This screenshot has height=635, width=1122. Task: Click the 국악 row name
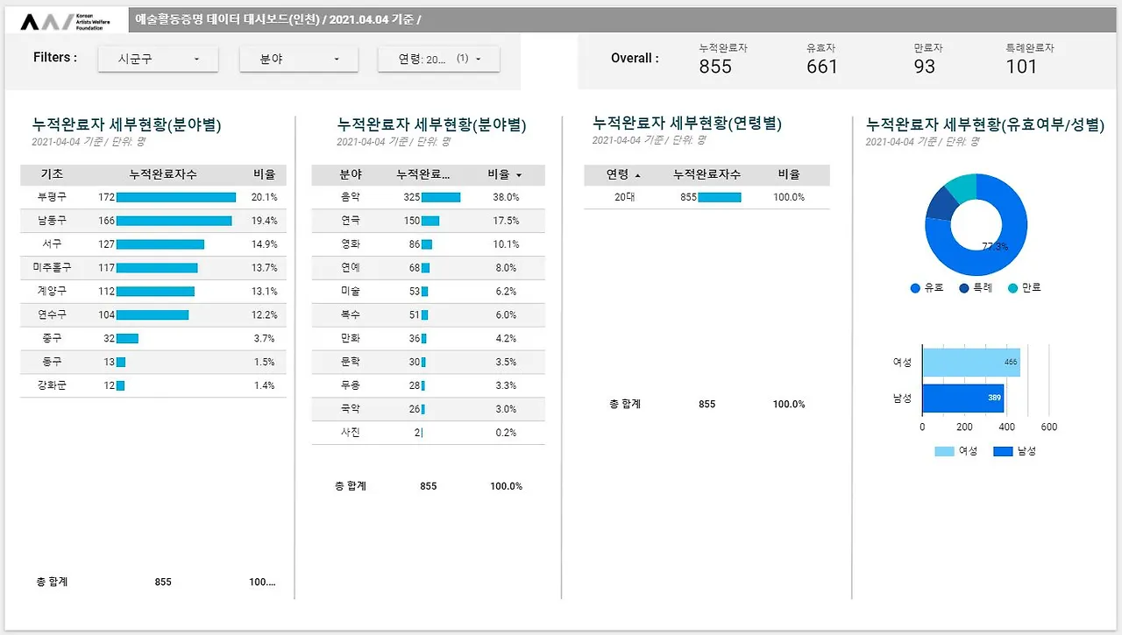351,409
